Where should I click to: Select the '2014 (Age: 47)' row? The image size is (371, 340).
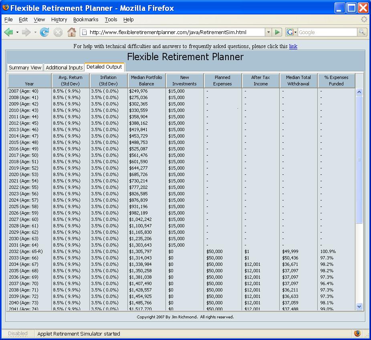(x=181, y=136)
